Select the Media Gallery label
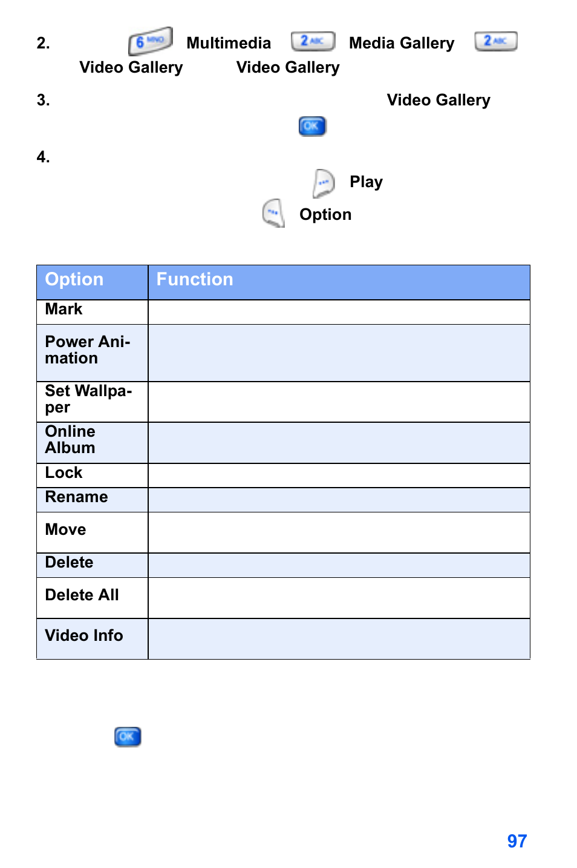Image resolution: width=577 pixels, height=868 pixels. pos(402,43)
